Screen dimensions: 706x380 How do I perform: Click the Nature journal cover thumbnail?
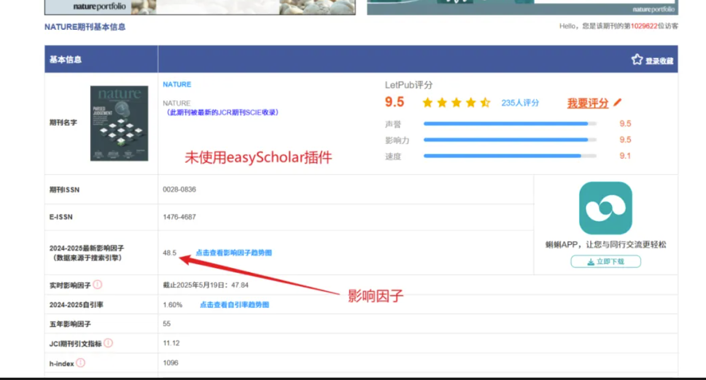(x=119, y=124)
